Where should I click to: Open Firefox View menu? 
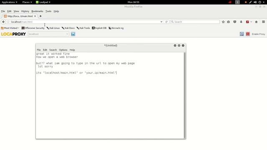16,11
